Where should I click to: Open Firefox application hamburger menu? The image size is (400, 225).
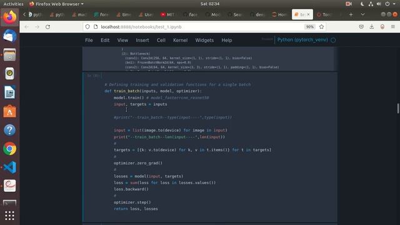pos(393,27)
